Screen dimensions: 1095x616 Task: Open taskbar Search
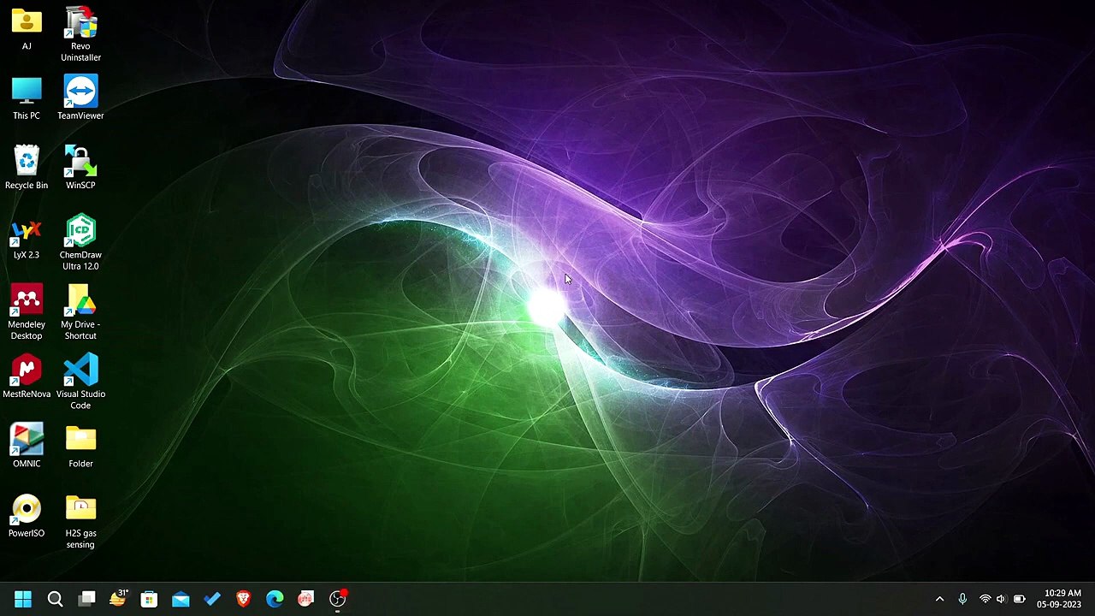click(55, 599)
